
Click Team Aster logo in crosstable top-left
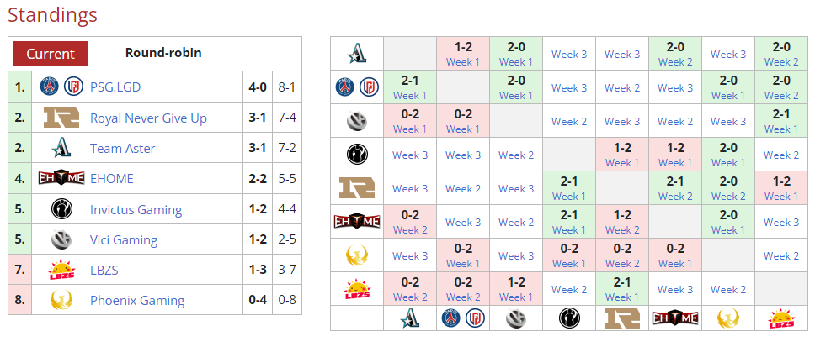pyautogui.click(x=357, y=54)
